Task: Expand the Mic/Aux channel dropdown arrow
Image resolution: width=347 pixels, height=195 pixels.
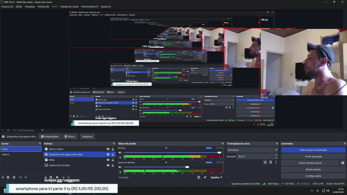Action: tap(166, 148)
